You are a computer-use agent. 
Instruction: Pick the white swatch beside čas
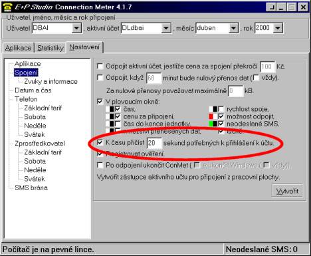[x=108, y=109]
